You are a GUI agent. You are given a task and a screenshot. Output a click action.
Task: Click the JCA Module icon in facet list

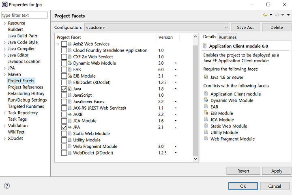point(70,121)
